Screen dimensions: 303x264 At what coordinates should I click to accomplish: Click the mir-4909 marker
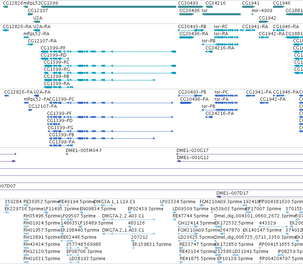(252, 14)
